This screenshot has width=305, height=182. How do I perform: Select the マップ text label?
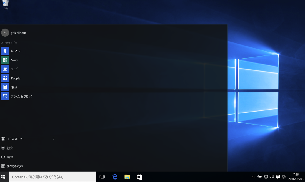[x=14, y=69]
